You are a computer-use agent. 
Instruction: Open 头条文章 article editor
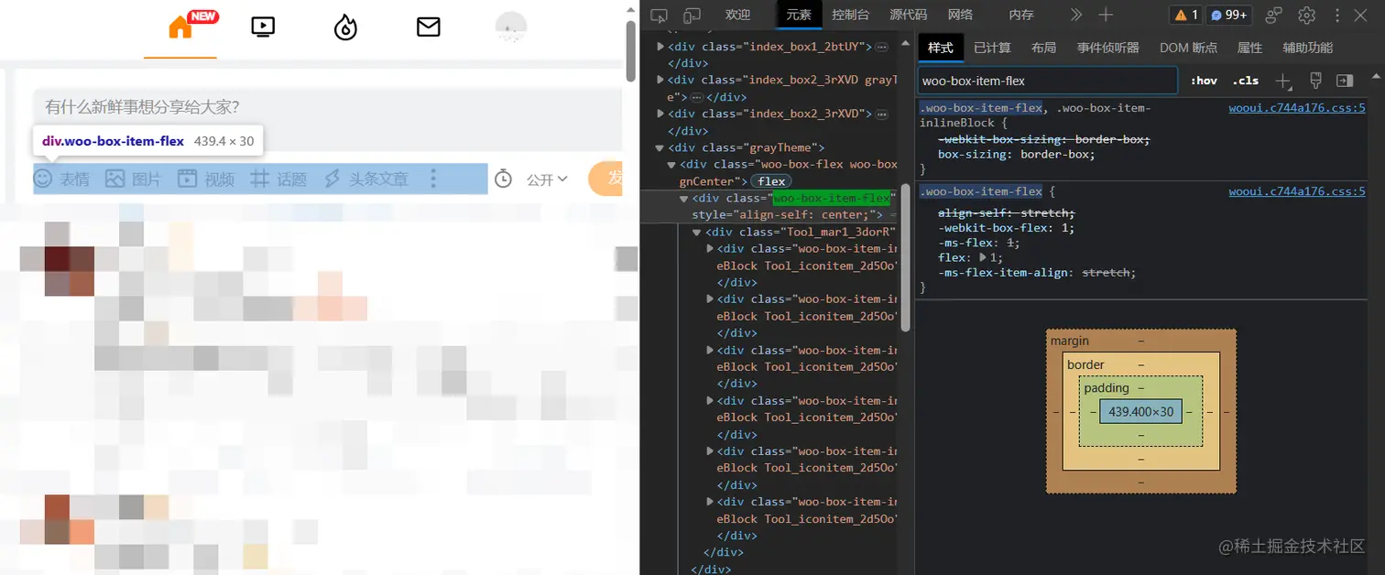[365, 179]
